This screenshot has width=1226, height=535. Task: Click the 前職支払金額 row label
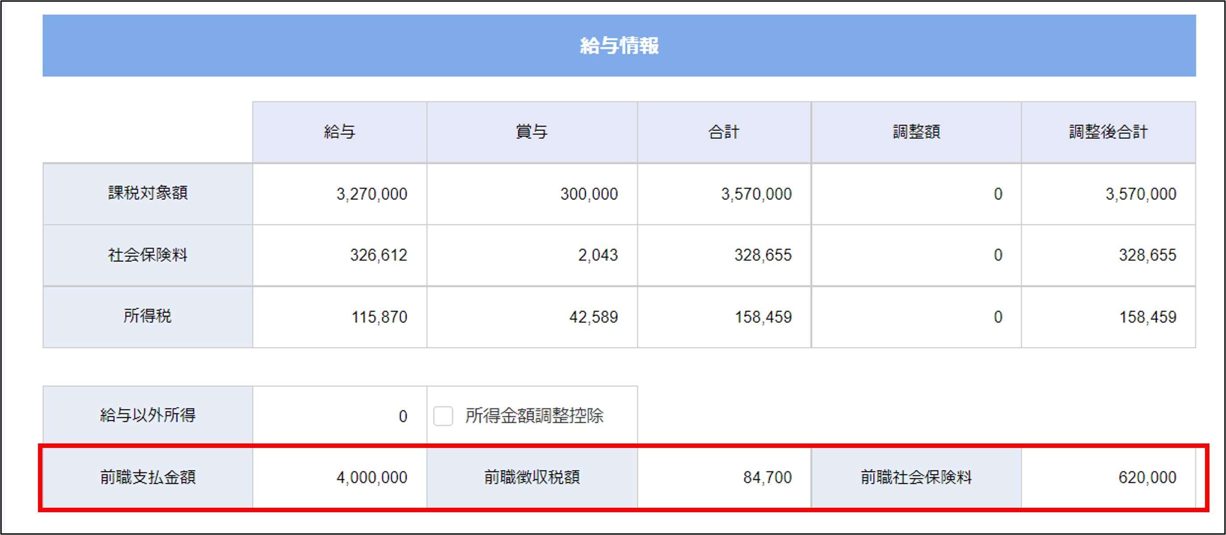[x=147, y=477]
